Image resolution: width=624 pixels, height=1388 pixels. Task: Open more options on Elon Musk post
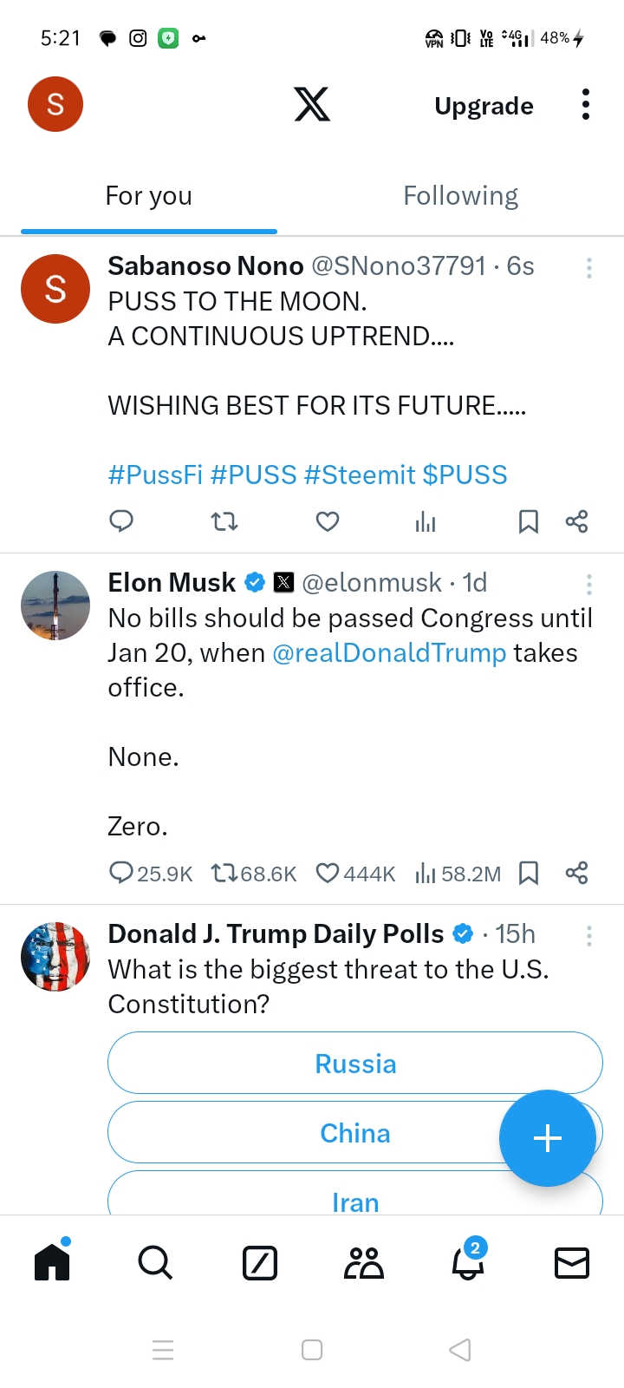[589, 585]
